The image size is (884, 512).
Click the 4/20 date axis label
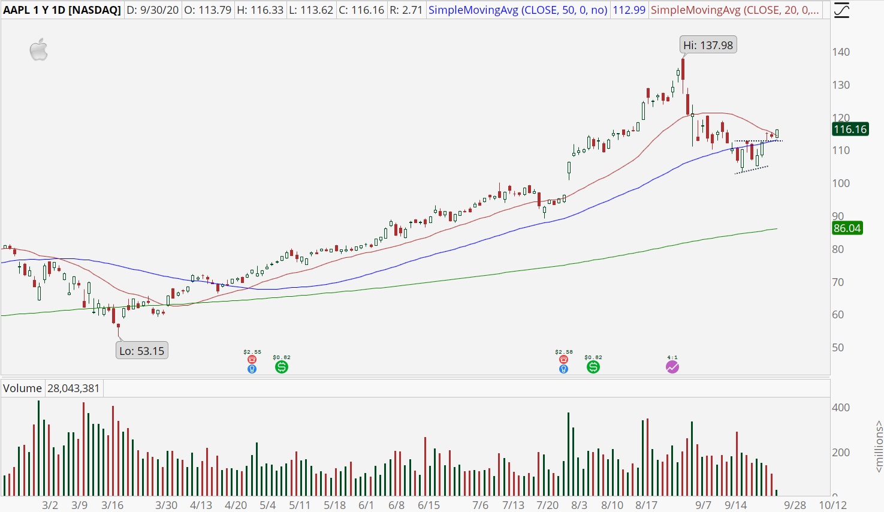click(x=236, y=505)
